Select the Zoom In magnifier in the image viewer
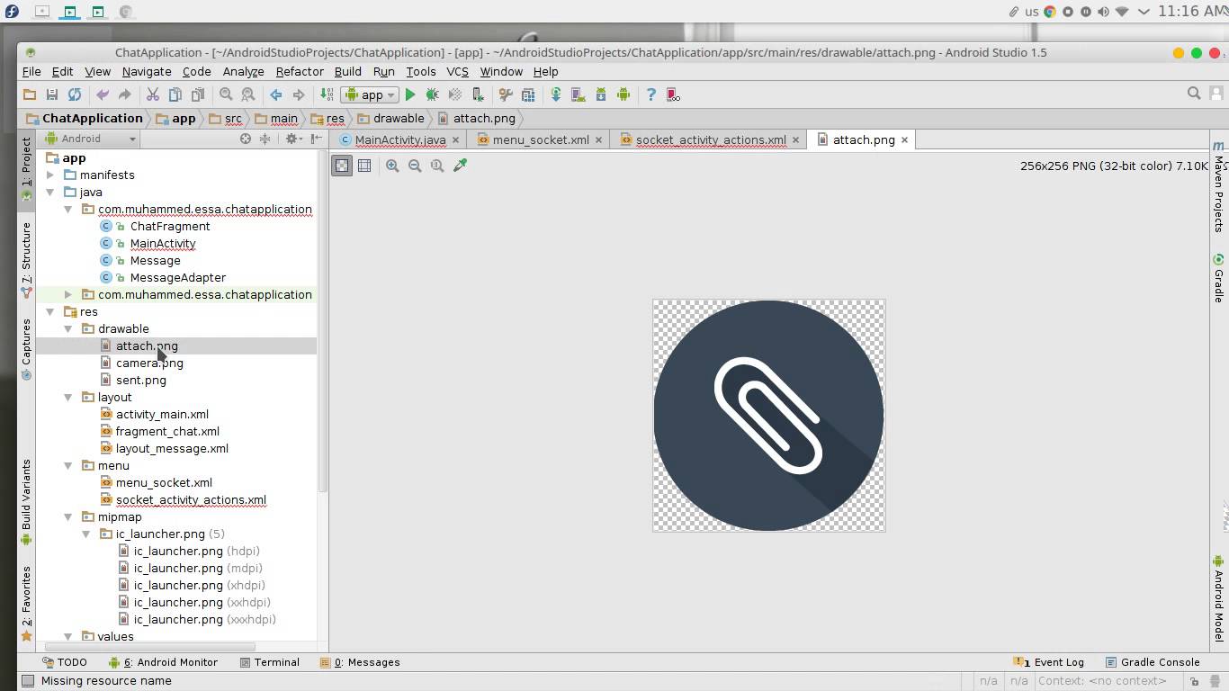 (x=392, y=166)
